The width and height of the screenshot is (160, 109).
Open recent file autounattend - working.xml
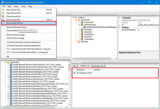point(29,52)
